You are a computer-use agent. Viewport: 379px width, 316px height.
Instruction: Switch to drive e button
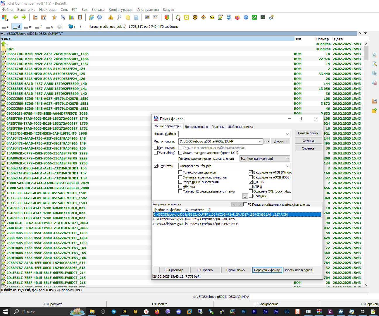pyautogui.click(x=28, y=27)
